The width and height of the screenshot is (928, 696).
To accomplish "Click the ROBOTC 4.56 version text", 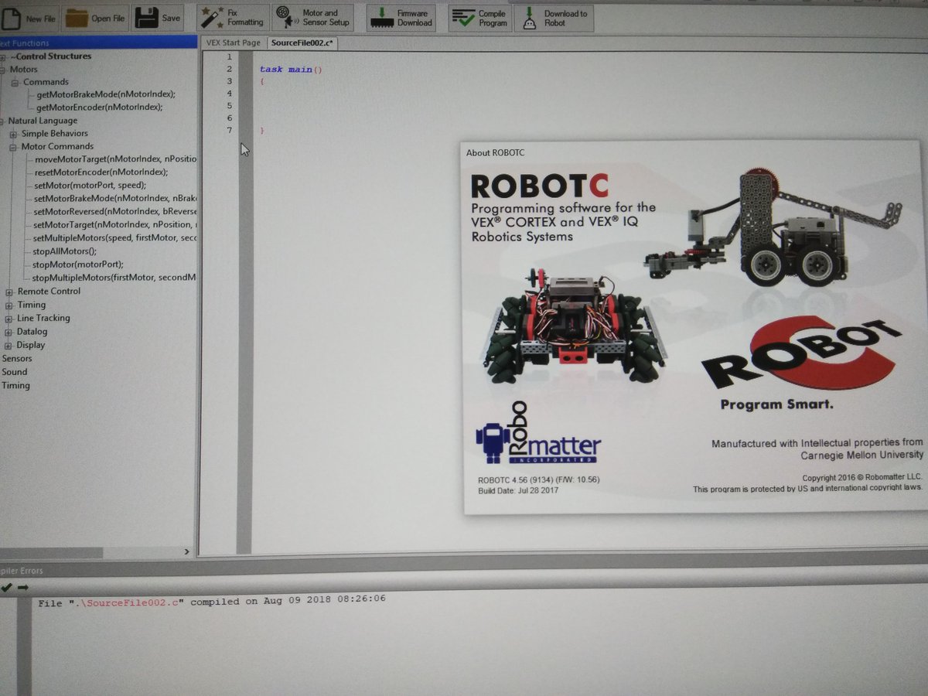I will [x=539, y=480].
